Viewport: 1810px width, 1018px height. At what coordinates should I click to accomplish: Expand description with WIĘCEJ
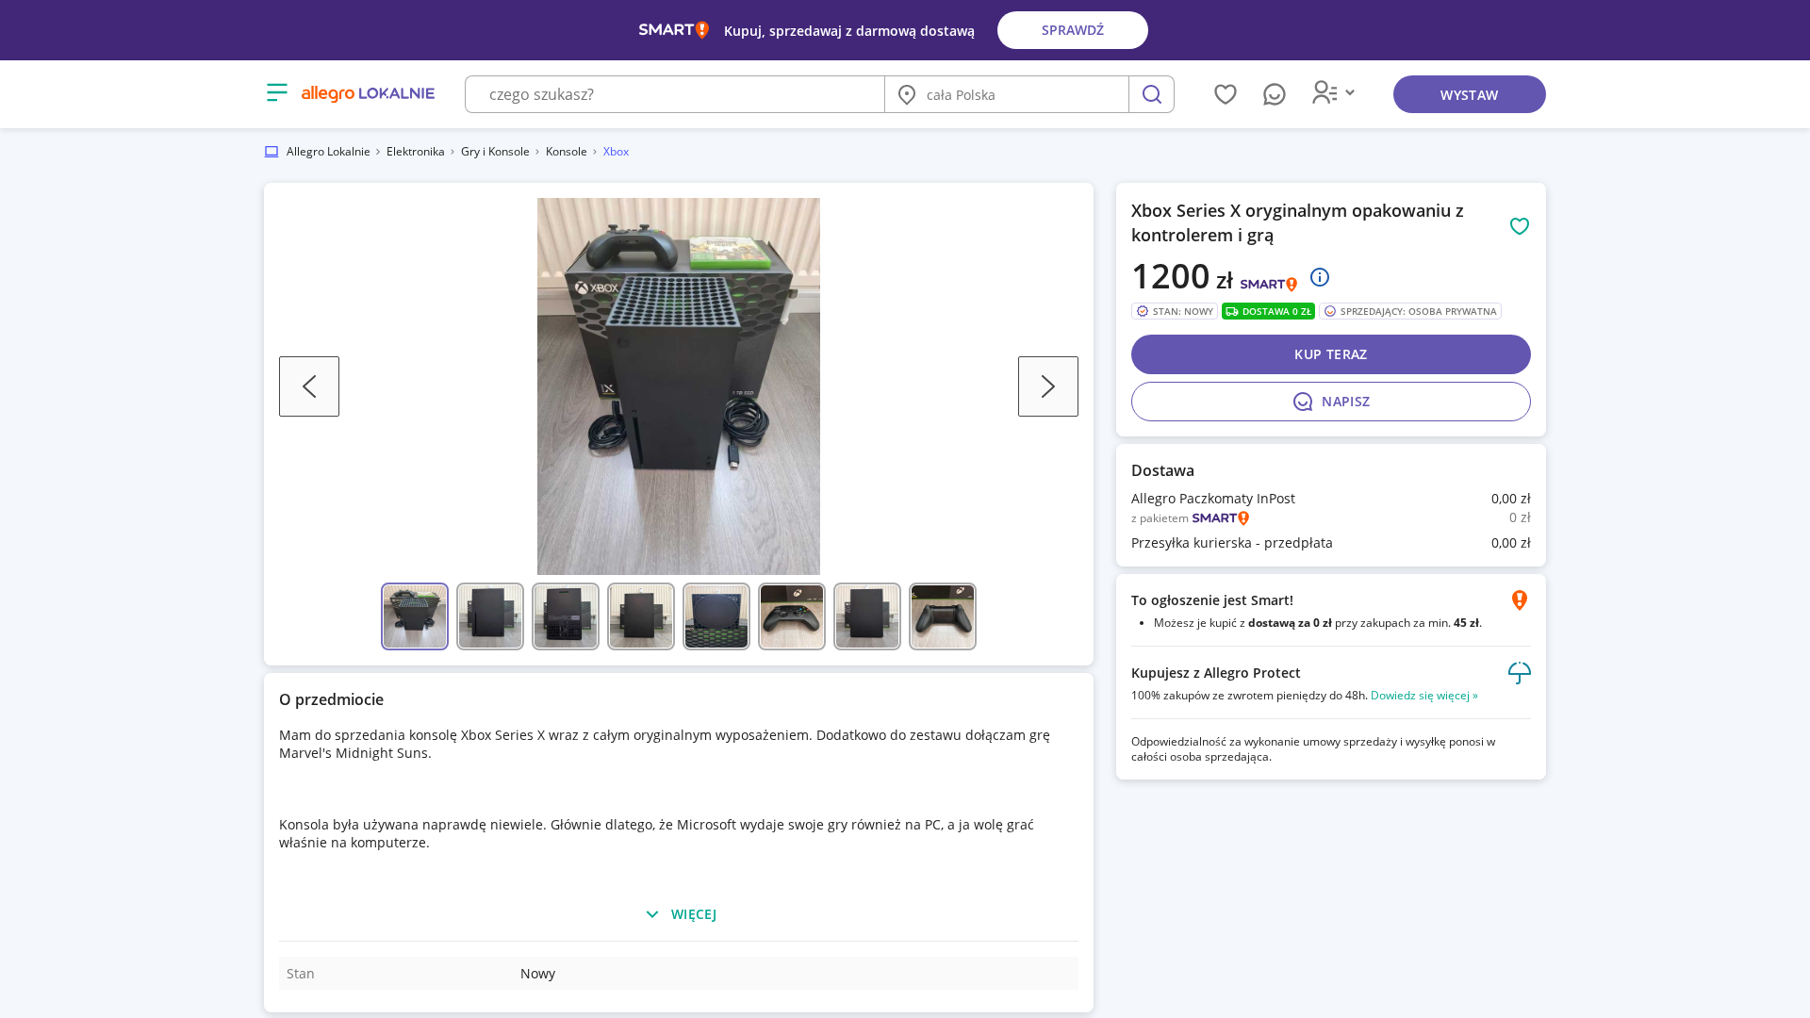tap(680, 914)
